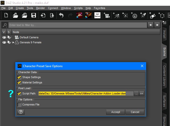The image size is (170, 126).
Task: Open the Tools menu
Action: 30,8
